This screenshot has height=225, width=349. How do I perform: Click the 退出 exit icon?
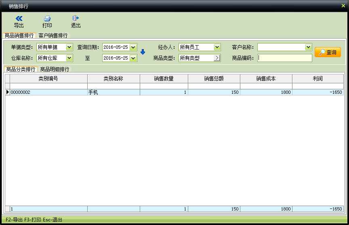76,18
